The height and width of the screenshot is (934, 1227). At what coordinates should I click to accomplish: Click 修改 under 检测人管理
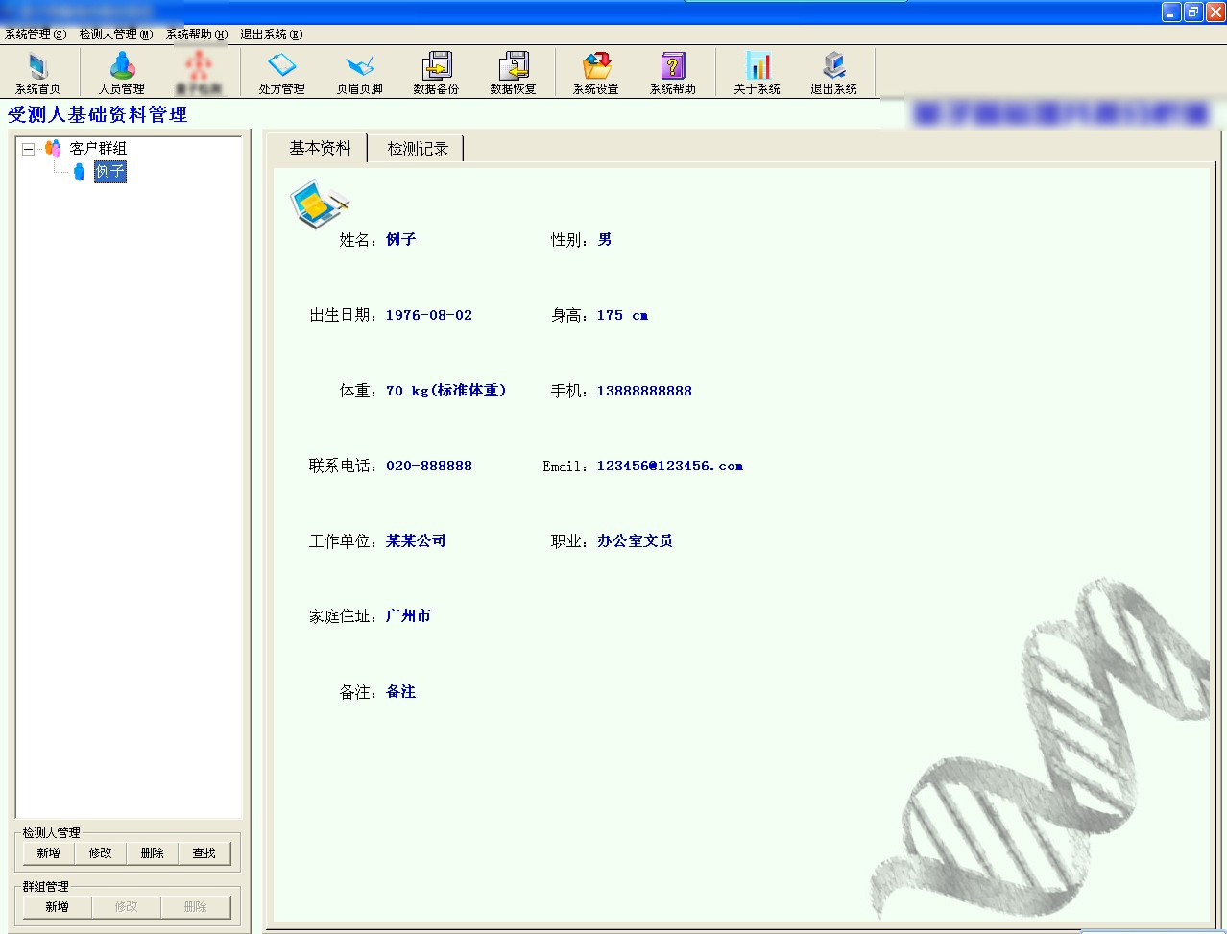click(x=101, y=852)
